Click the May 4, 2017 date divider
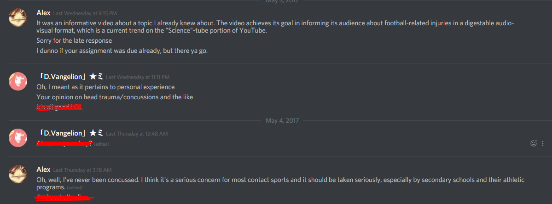This screenshot has width=552, height=204. point(282,121)
